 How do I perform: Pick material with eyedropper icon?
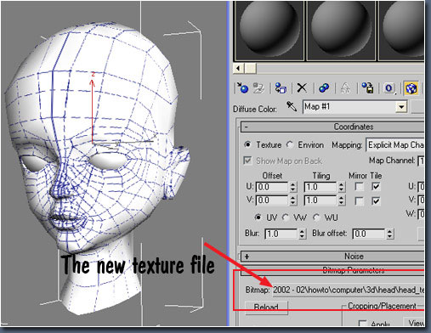pos(292,106)
